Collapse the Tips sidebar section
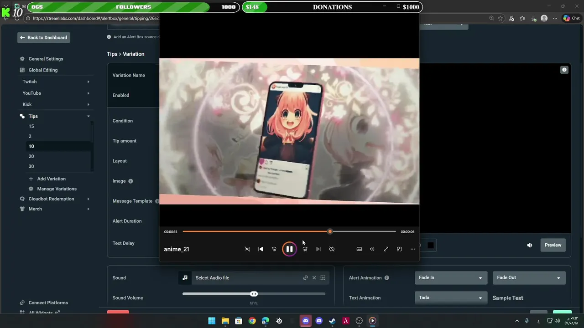This screenshot has width=584, height=328. click(x=55, y=116)
